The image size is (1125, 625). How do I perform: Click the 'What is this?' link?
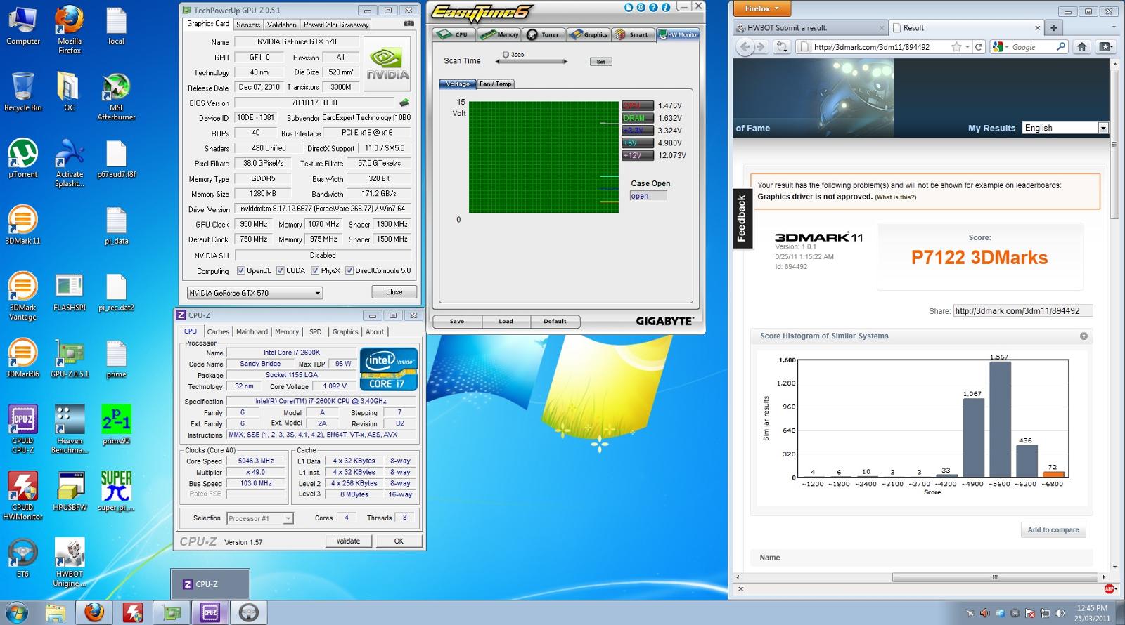coord(895,197)
